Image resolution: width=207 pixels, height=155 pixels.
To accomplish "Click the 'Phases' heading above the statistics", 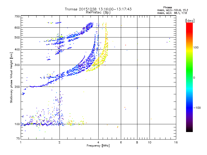I will [167, 7].
